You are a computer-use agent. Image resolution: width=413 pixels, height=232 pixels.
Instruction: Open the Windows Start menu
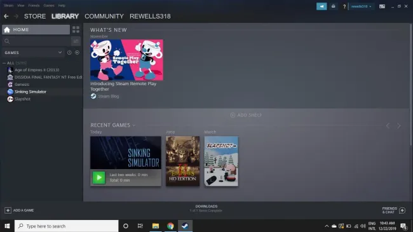click(x=7, y=226)
